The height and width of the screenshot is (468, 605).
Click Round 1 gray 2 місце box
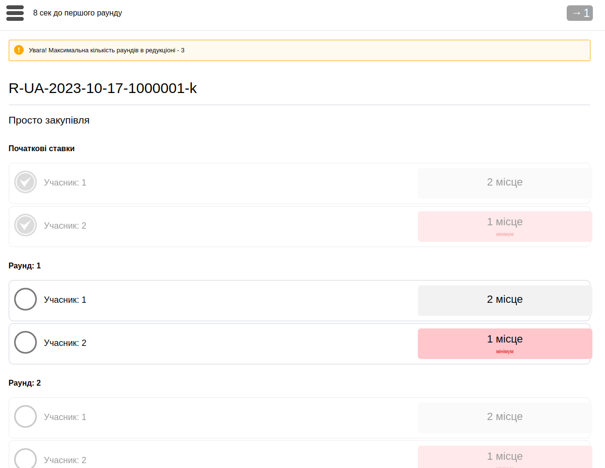pos(505,300)
